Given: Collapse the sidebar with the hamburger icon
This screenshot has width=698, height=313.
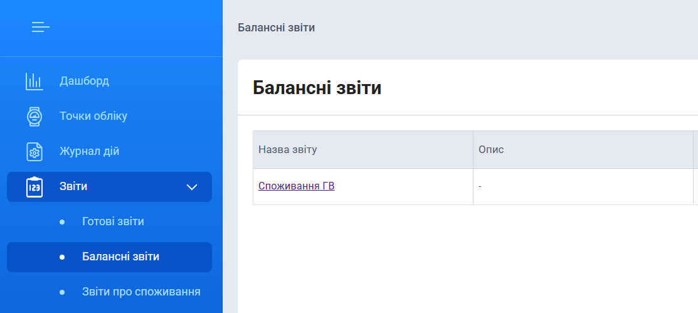Looking at the screenshot, I should tap(41, 27).
